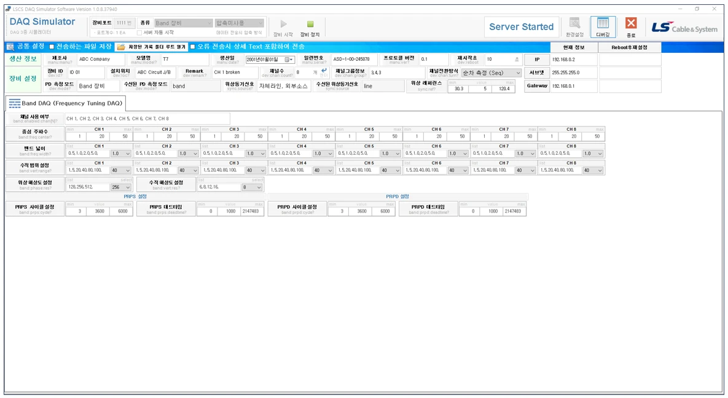Click the Gateway button
Viewport: 728px width, 398px height.
[x=537, y=85]
